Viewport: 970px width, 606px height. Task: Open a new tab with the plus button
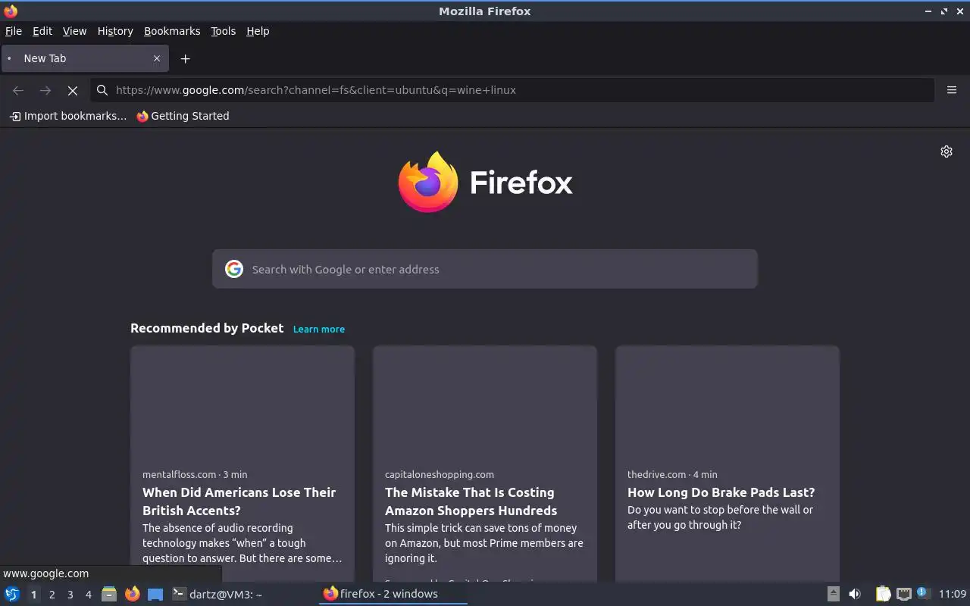coord(185,58)
